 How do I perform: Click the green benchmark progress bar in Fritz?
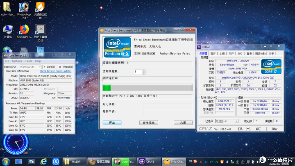(147, 88)
